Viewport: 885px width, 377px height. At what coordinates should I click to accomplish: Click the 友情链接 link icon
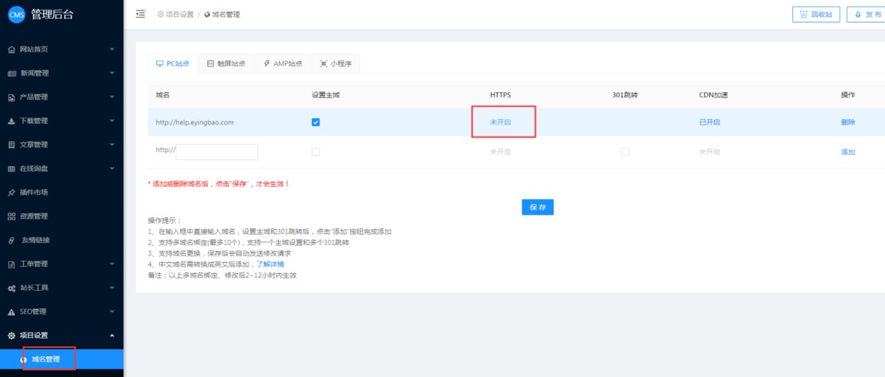pyautogui.click(x=11, y=241)
